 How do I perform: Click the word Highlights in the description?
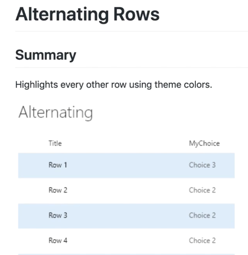pyautogui.click(x=36, y=85)
